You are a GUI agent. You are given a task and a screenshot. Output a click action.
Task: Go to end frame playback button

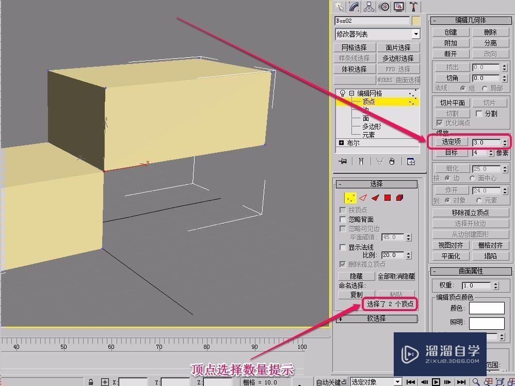pyautogui.click(x=461, y=382)
